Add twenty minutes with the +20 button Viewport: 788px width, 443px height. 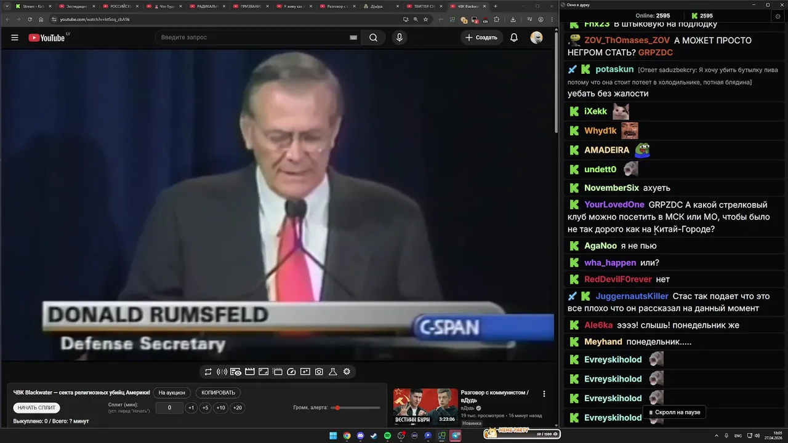pyautogui.click(x=237, y=407)
